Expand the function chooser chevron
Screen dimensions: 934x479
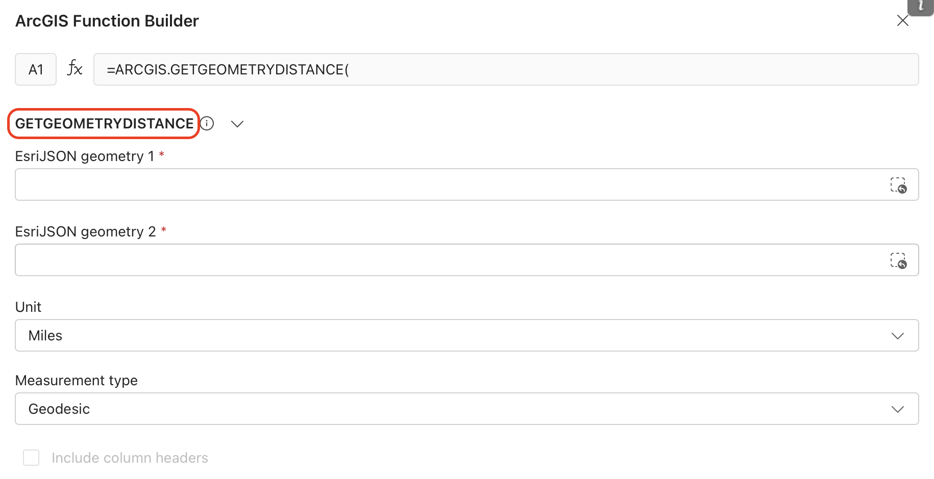(x=237, y=124)
